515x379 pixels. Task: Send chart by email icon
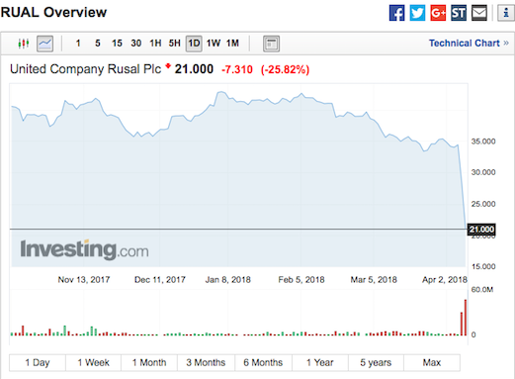tap(479, 13)
